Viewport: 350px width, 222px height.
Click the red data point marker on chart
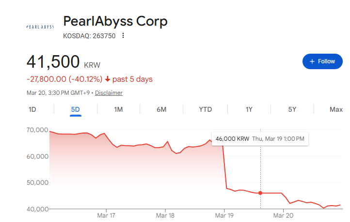tap(260, 193)
